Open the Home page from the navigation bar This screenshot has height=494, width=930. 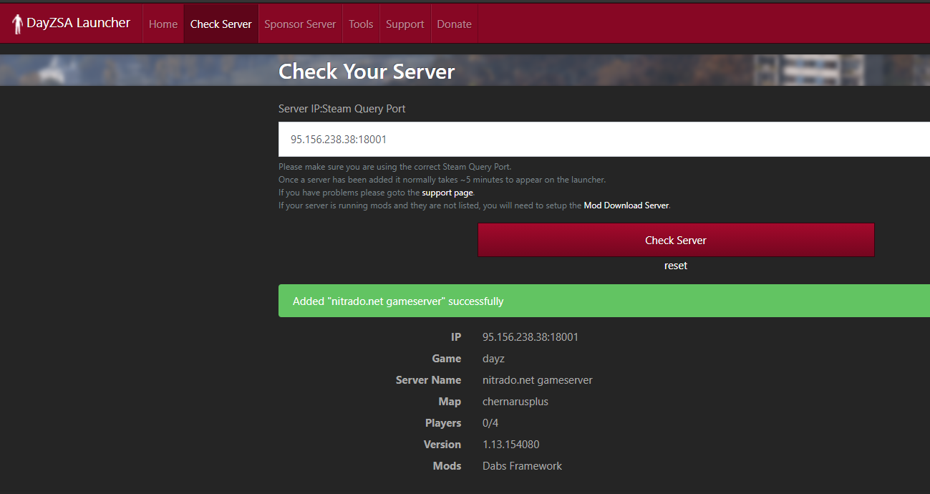(163, 24)
